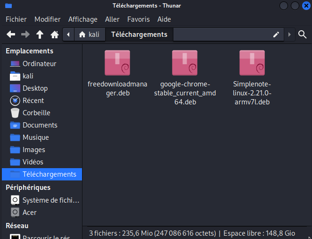Open the Fichier menu

click(16, 19)
